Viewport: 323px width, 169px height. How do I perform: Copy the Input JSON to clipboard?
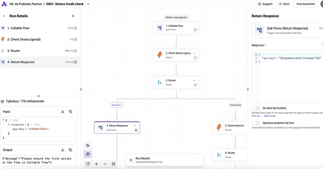[70, 111]
